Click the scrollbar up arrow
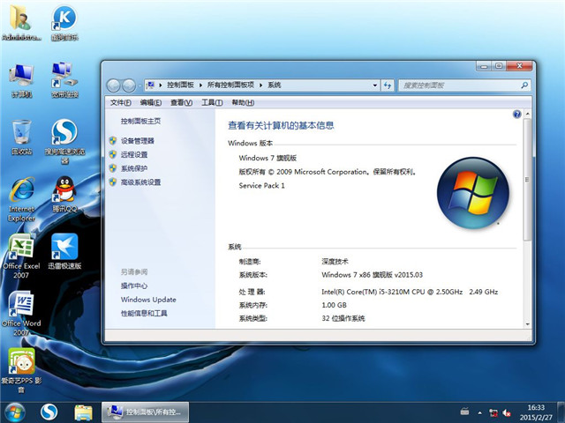 (x=528, y=114)
